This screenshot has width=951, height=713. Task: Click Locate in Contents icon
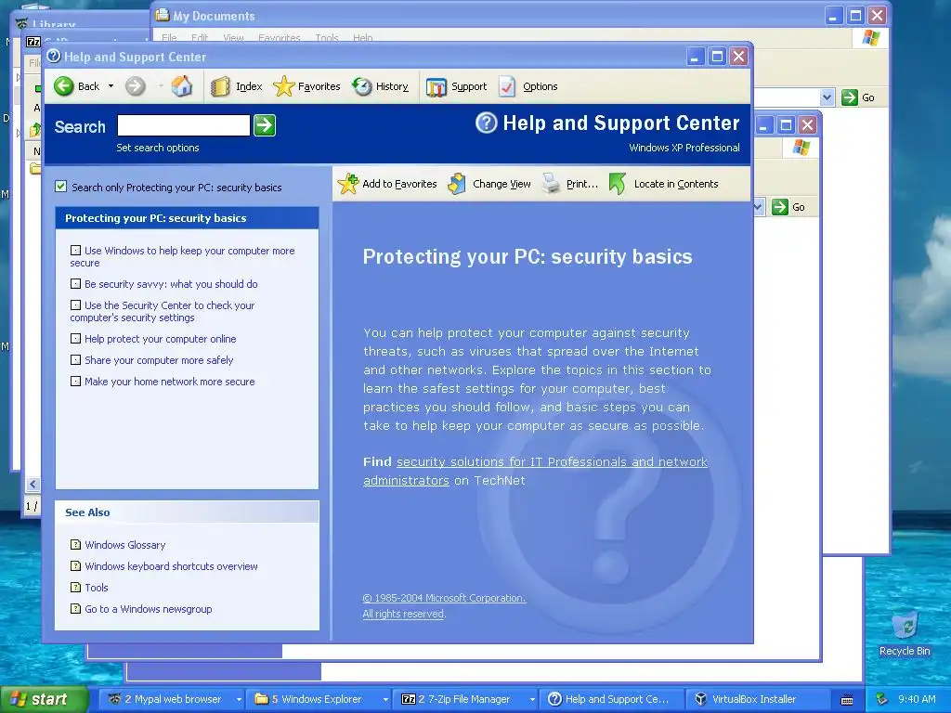(618, 184)
